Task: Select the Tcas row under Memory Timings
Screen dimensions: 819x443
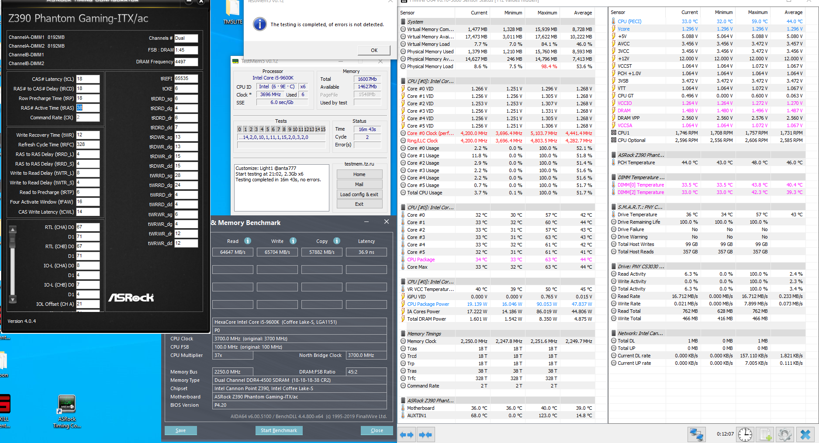Action: (x=497, y=349)
